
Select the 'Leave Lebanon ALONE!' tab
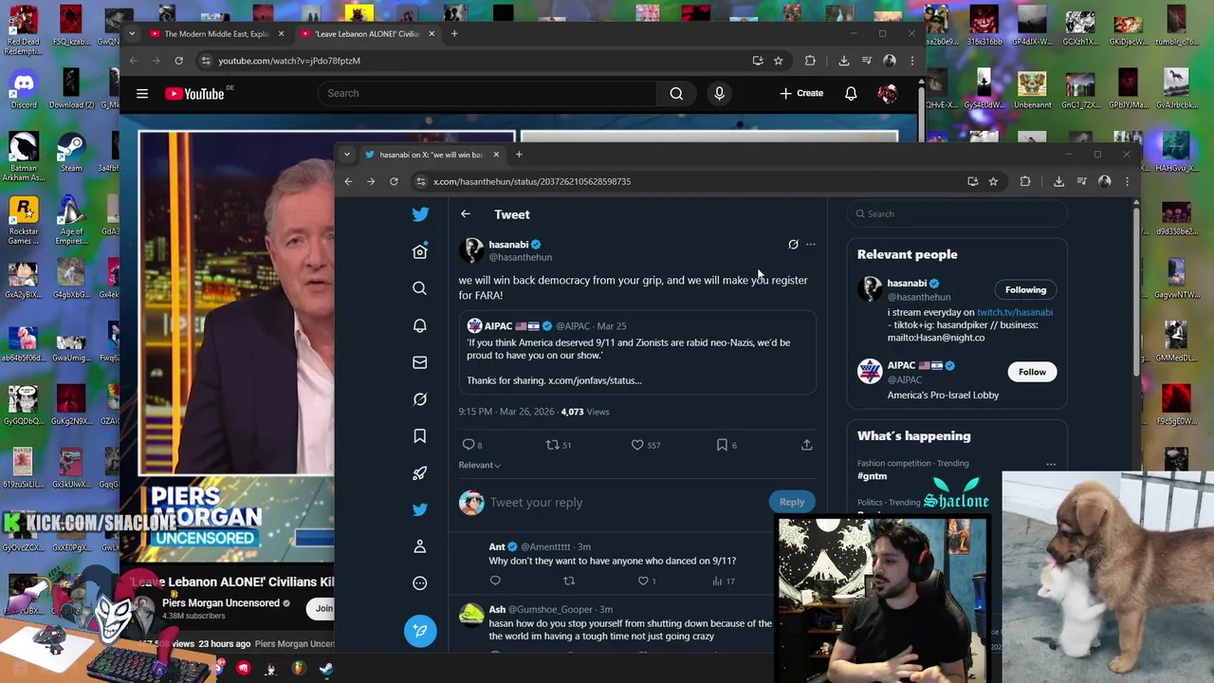[x=365, y=34]
